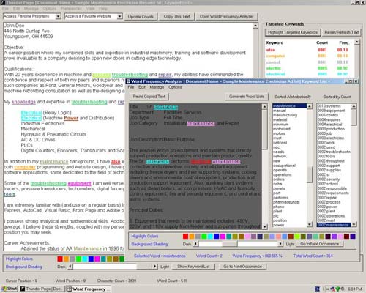The image size is (366, 293).
Task: Click Open Word Frequency Analyzer button
Action: 227,16
